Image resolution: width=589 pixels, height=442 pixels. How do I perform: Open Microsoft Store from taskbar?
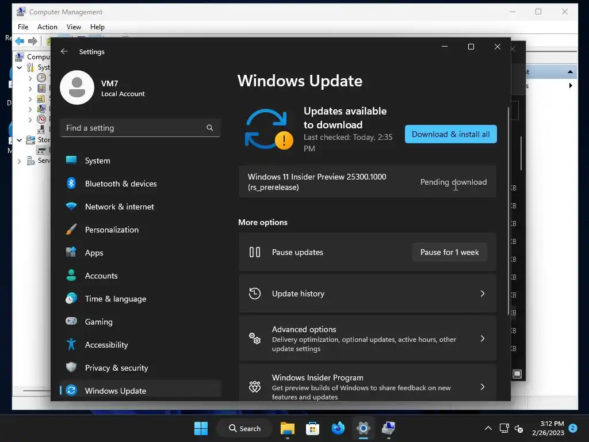(x=312, y=428)
